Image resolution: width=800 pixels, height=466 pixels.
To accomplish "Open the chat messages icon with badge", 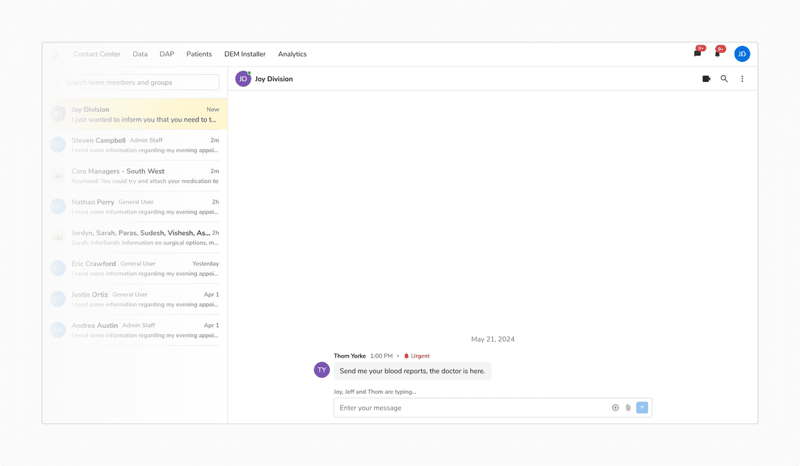I will click(697, 53).
